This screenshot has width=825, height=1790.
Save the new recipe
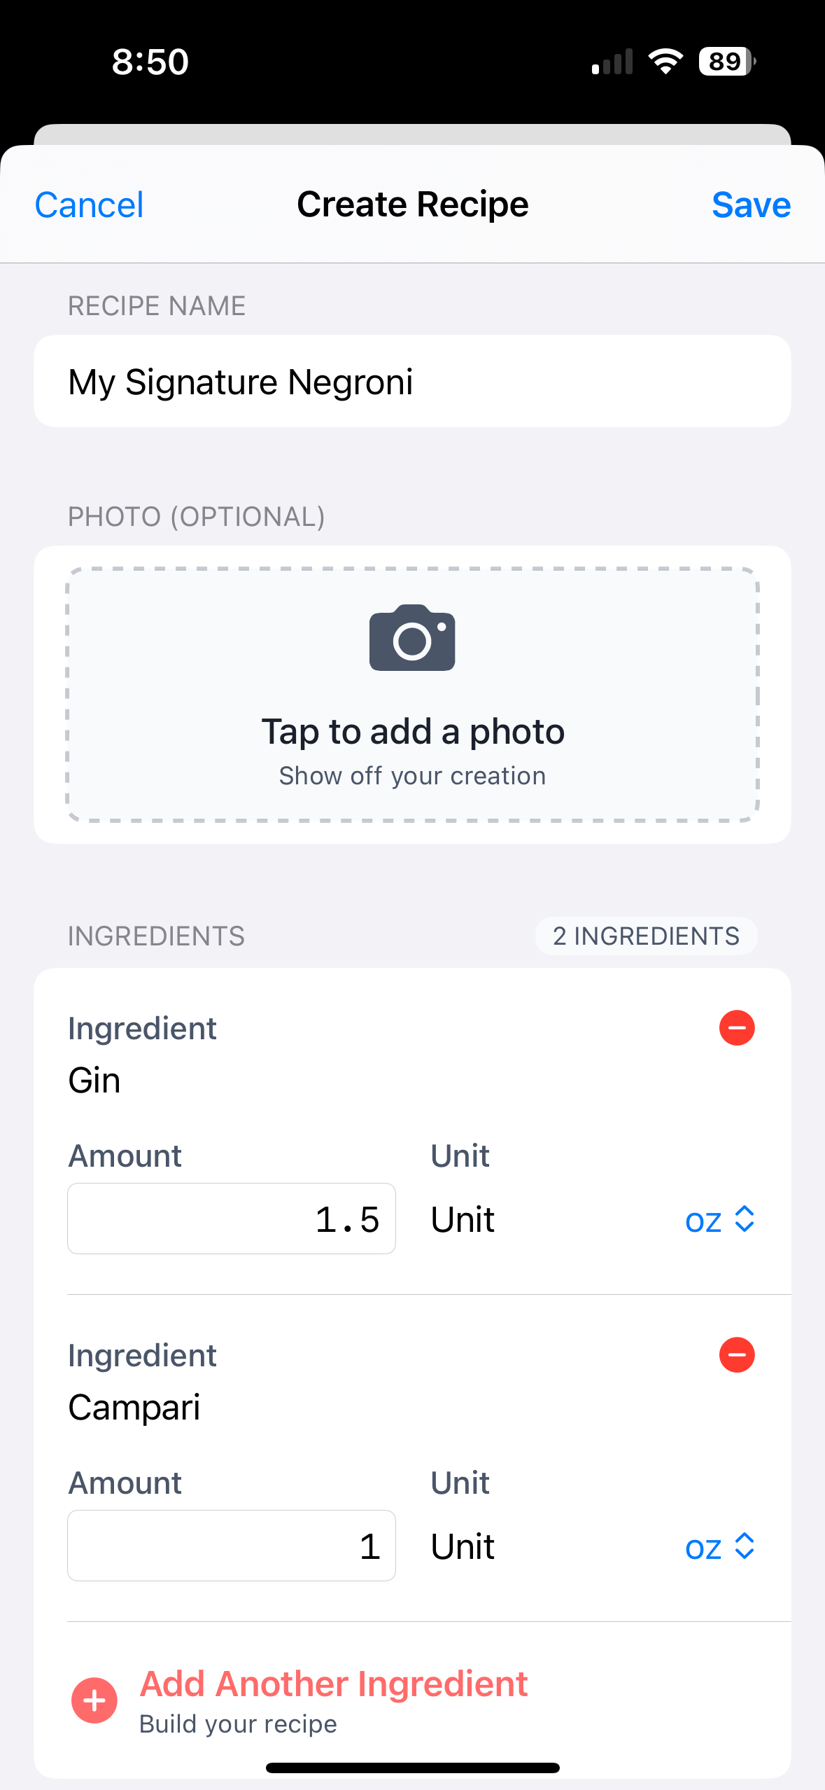(x=751, y=205)
